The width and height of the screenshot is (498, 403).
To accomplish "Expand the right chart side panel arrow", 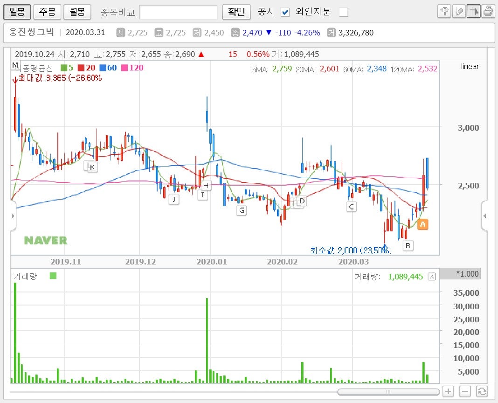I will (484, 216).
